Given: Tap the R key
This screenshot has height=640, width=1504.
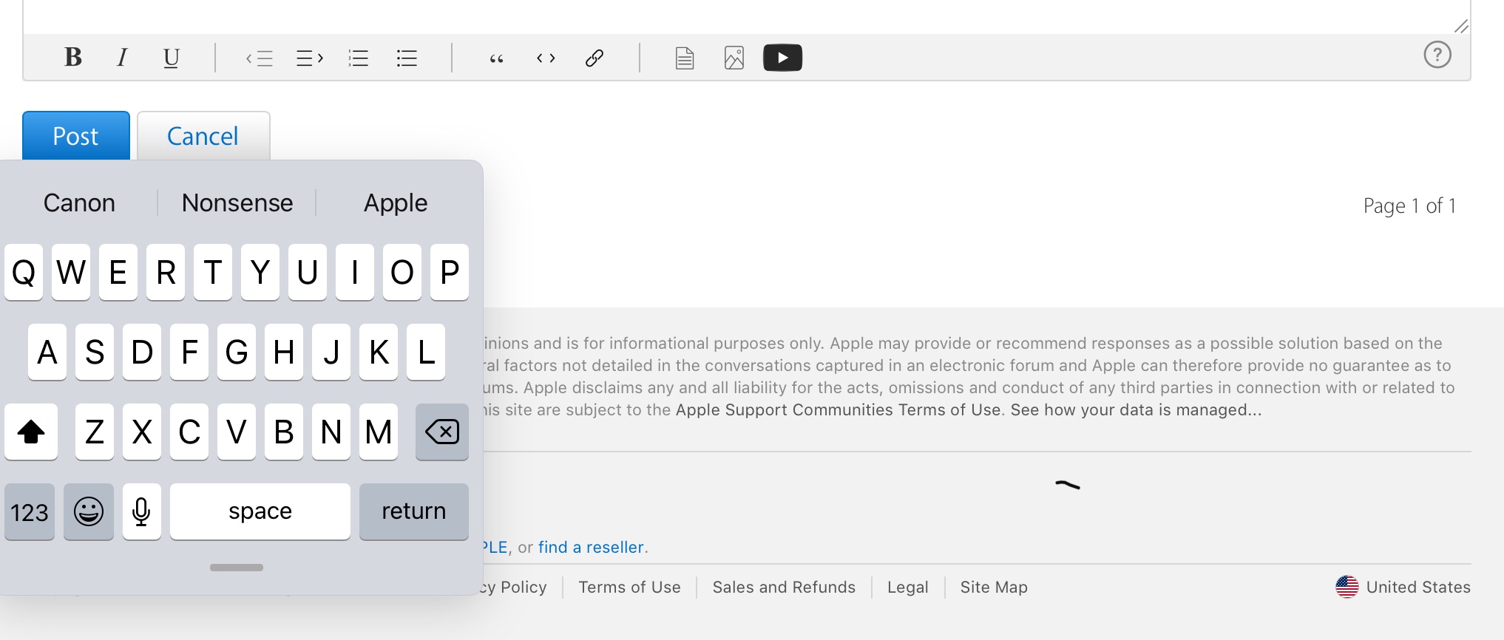Looking at the screenshot, I should point(166,272).
